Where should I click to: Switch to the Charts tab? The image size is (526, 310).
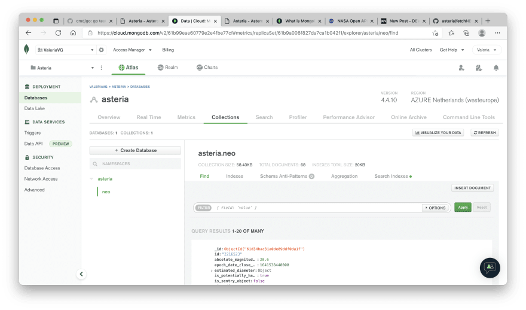[207, 68]
